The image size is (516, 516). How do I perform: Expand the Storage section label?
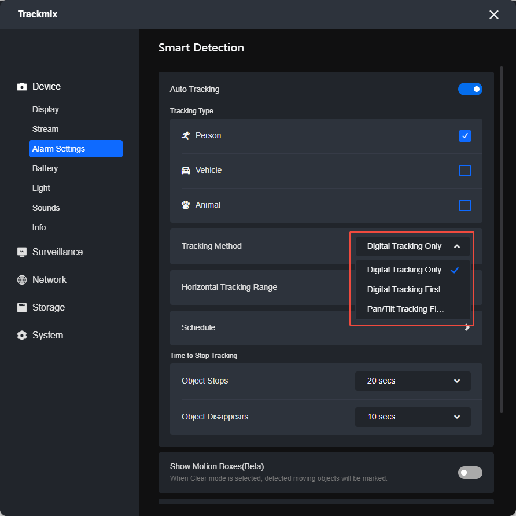point(49,308)
